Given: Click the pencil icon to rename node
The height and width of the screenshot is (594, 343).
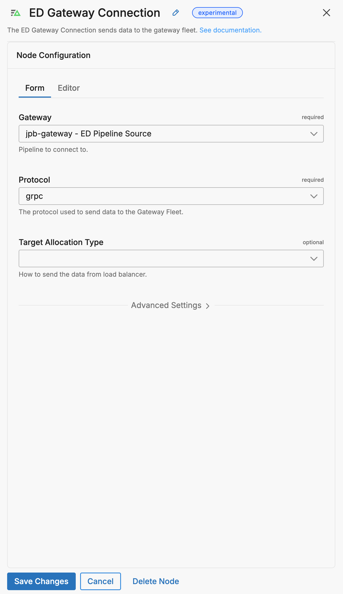Looking at the screenshot, I should [x=176, y=13].
